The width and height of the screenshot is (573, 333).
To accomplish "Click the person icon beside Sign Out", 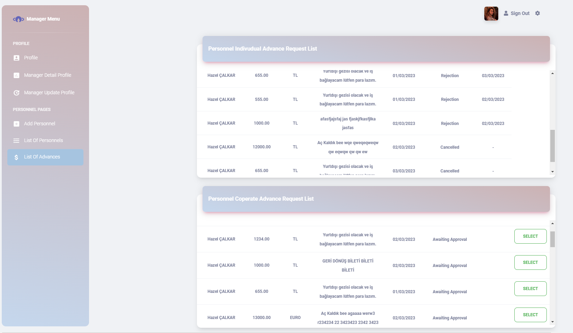I will click(506, 13).
